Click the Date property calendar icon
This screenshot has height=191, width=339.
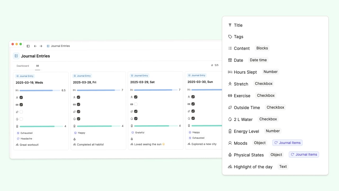(230, 60)
